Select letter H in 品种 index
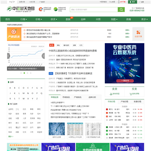The height and width of the screenshot is (151, 151). pyautogui.click(x=42, y=88)
